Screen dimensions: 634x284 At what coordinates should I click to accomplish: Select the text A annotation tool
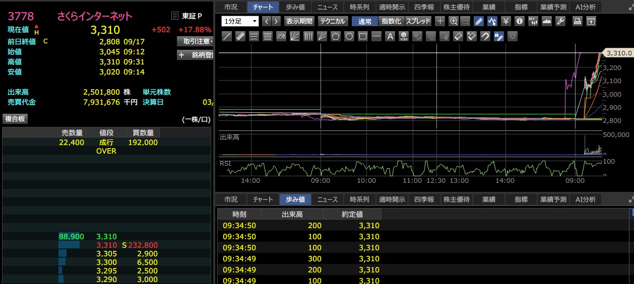[390, 36]
